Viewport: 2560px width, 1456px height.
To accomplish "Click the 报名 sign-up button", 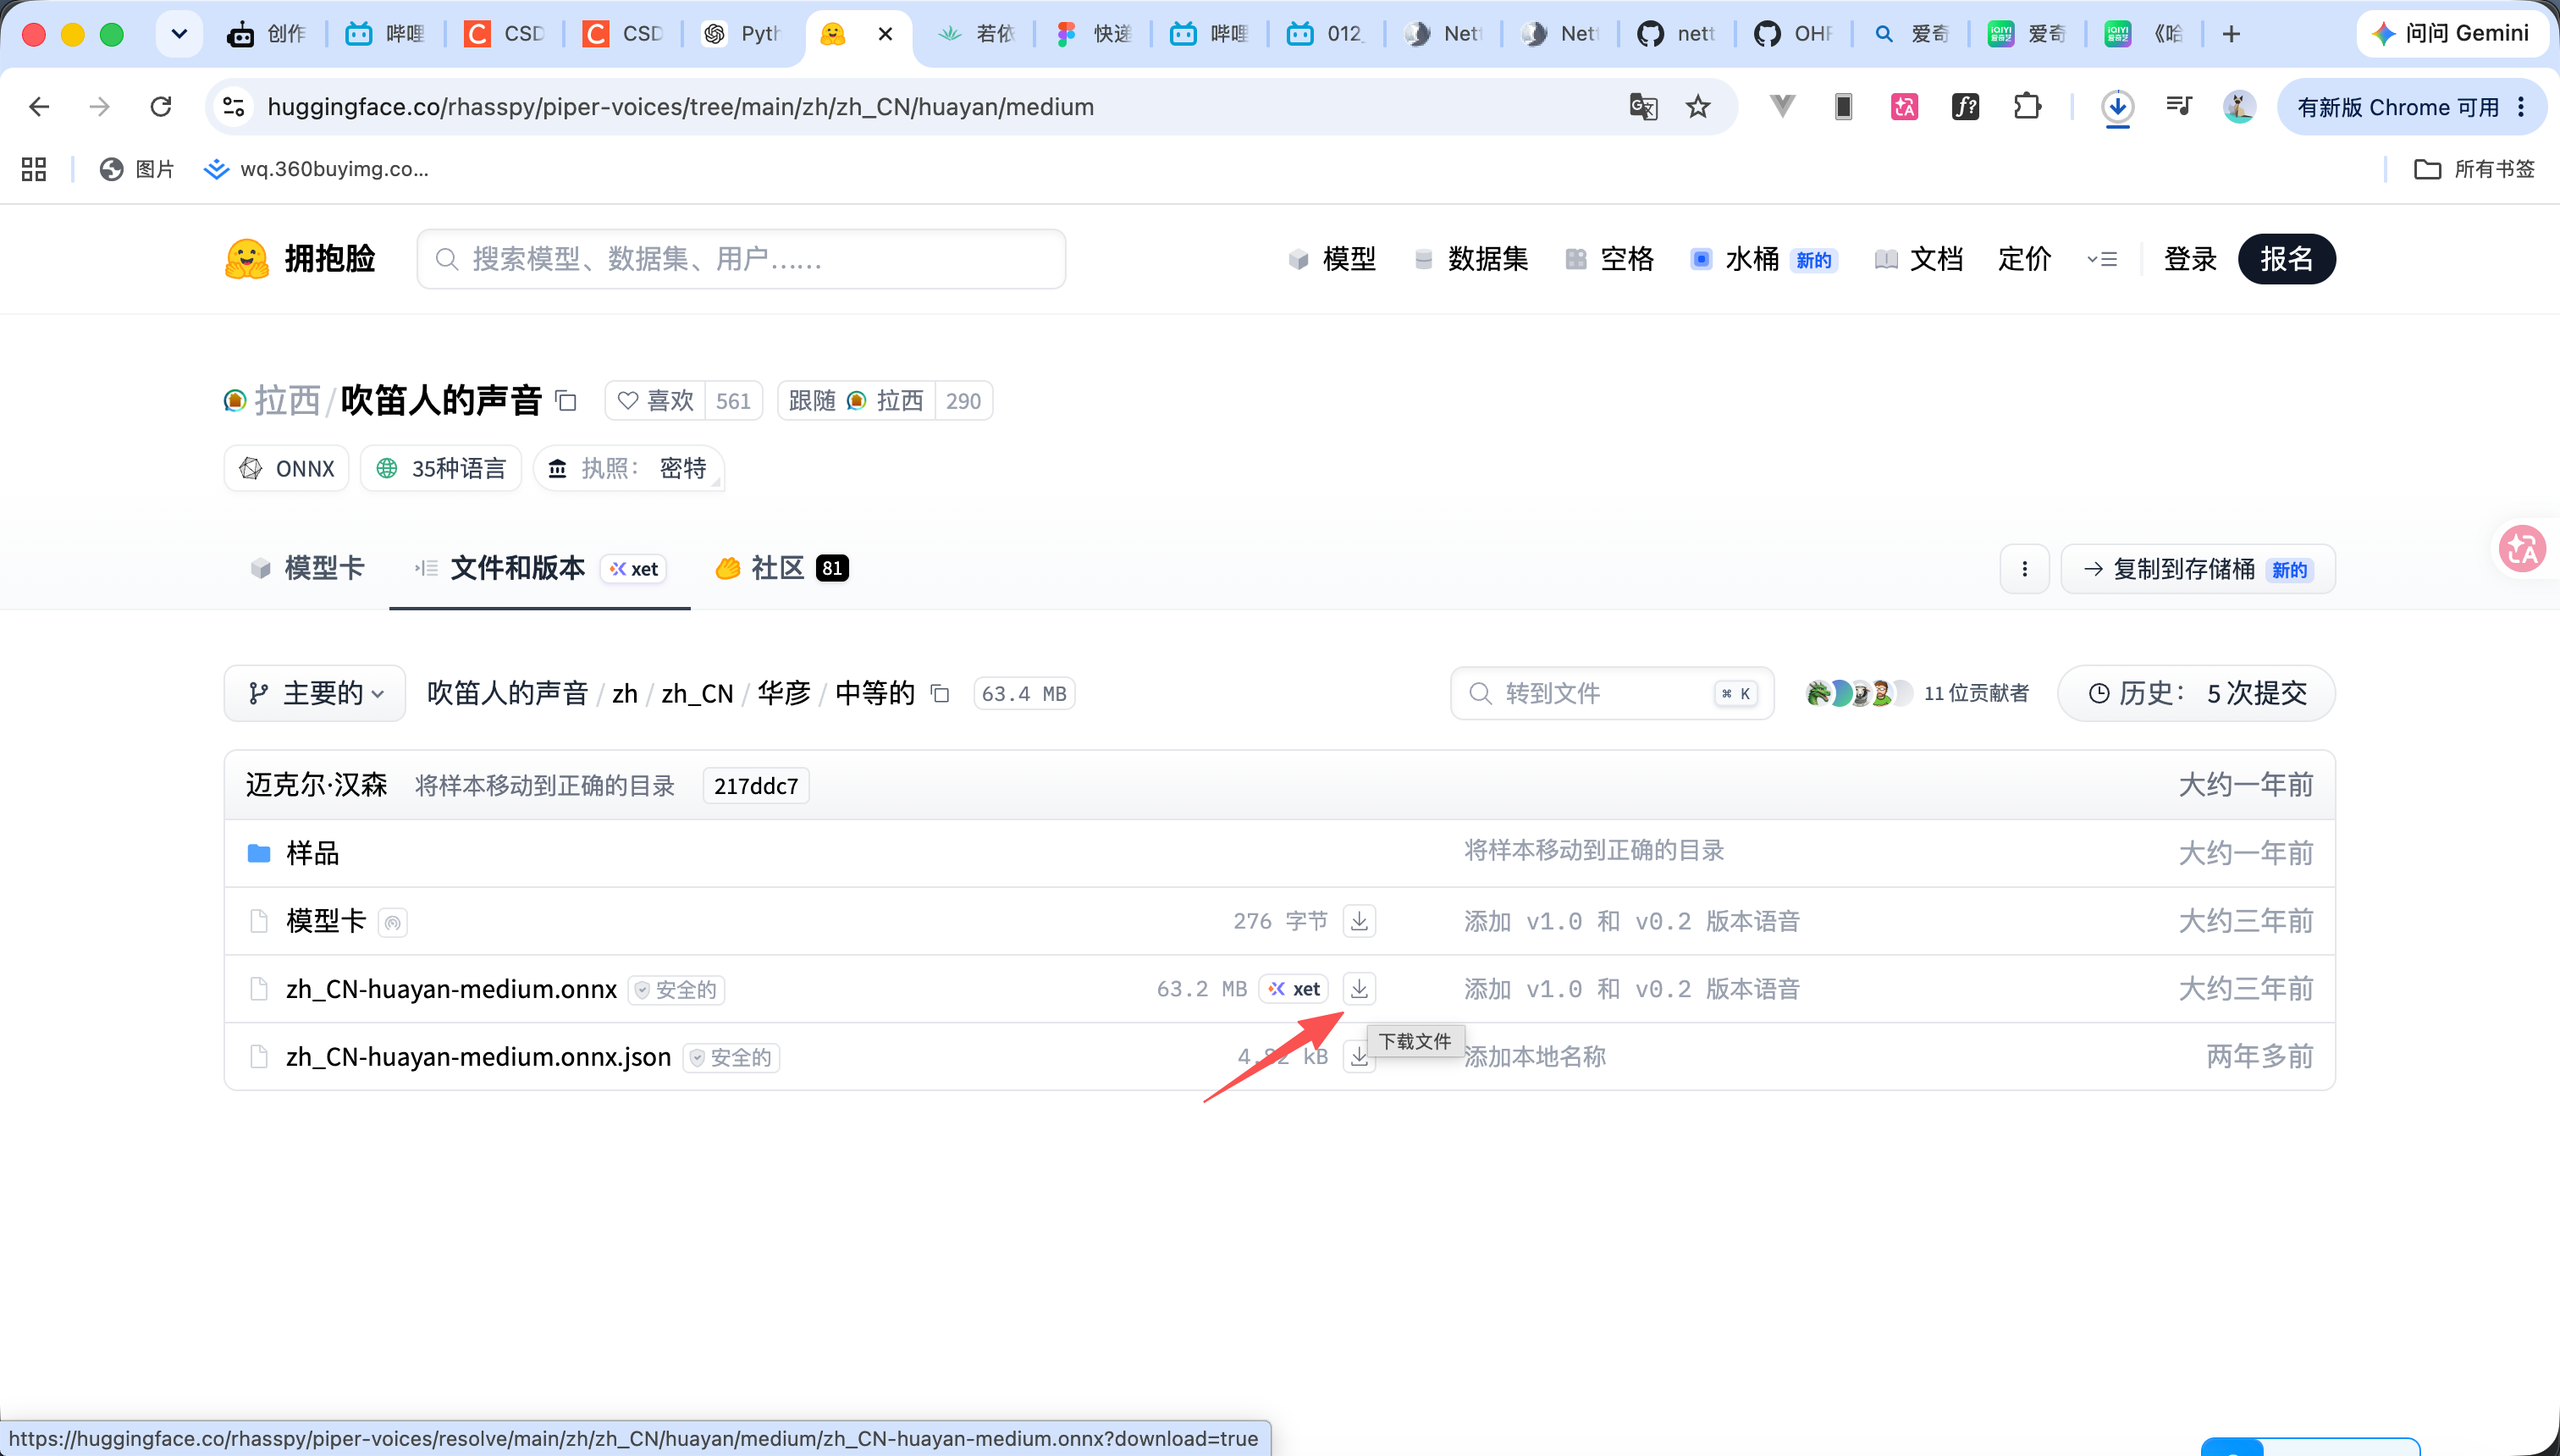I will coord(2286,259).
